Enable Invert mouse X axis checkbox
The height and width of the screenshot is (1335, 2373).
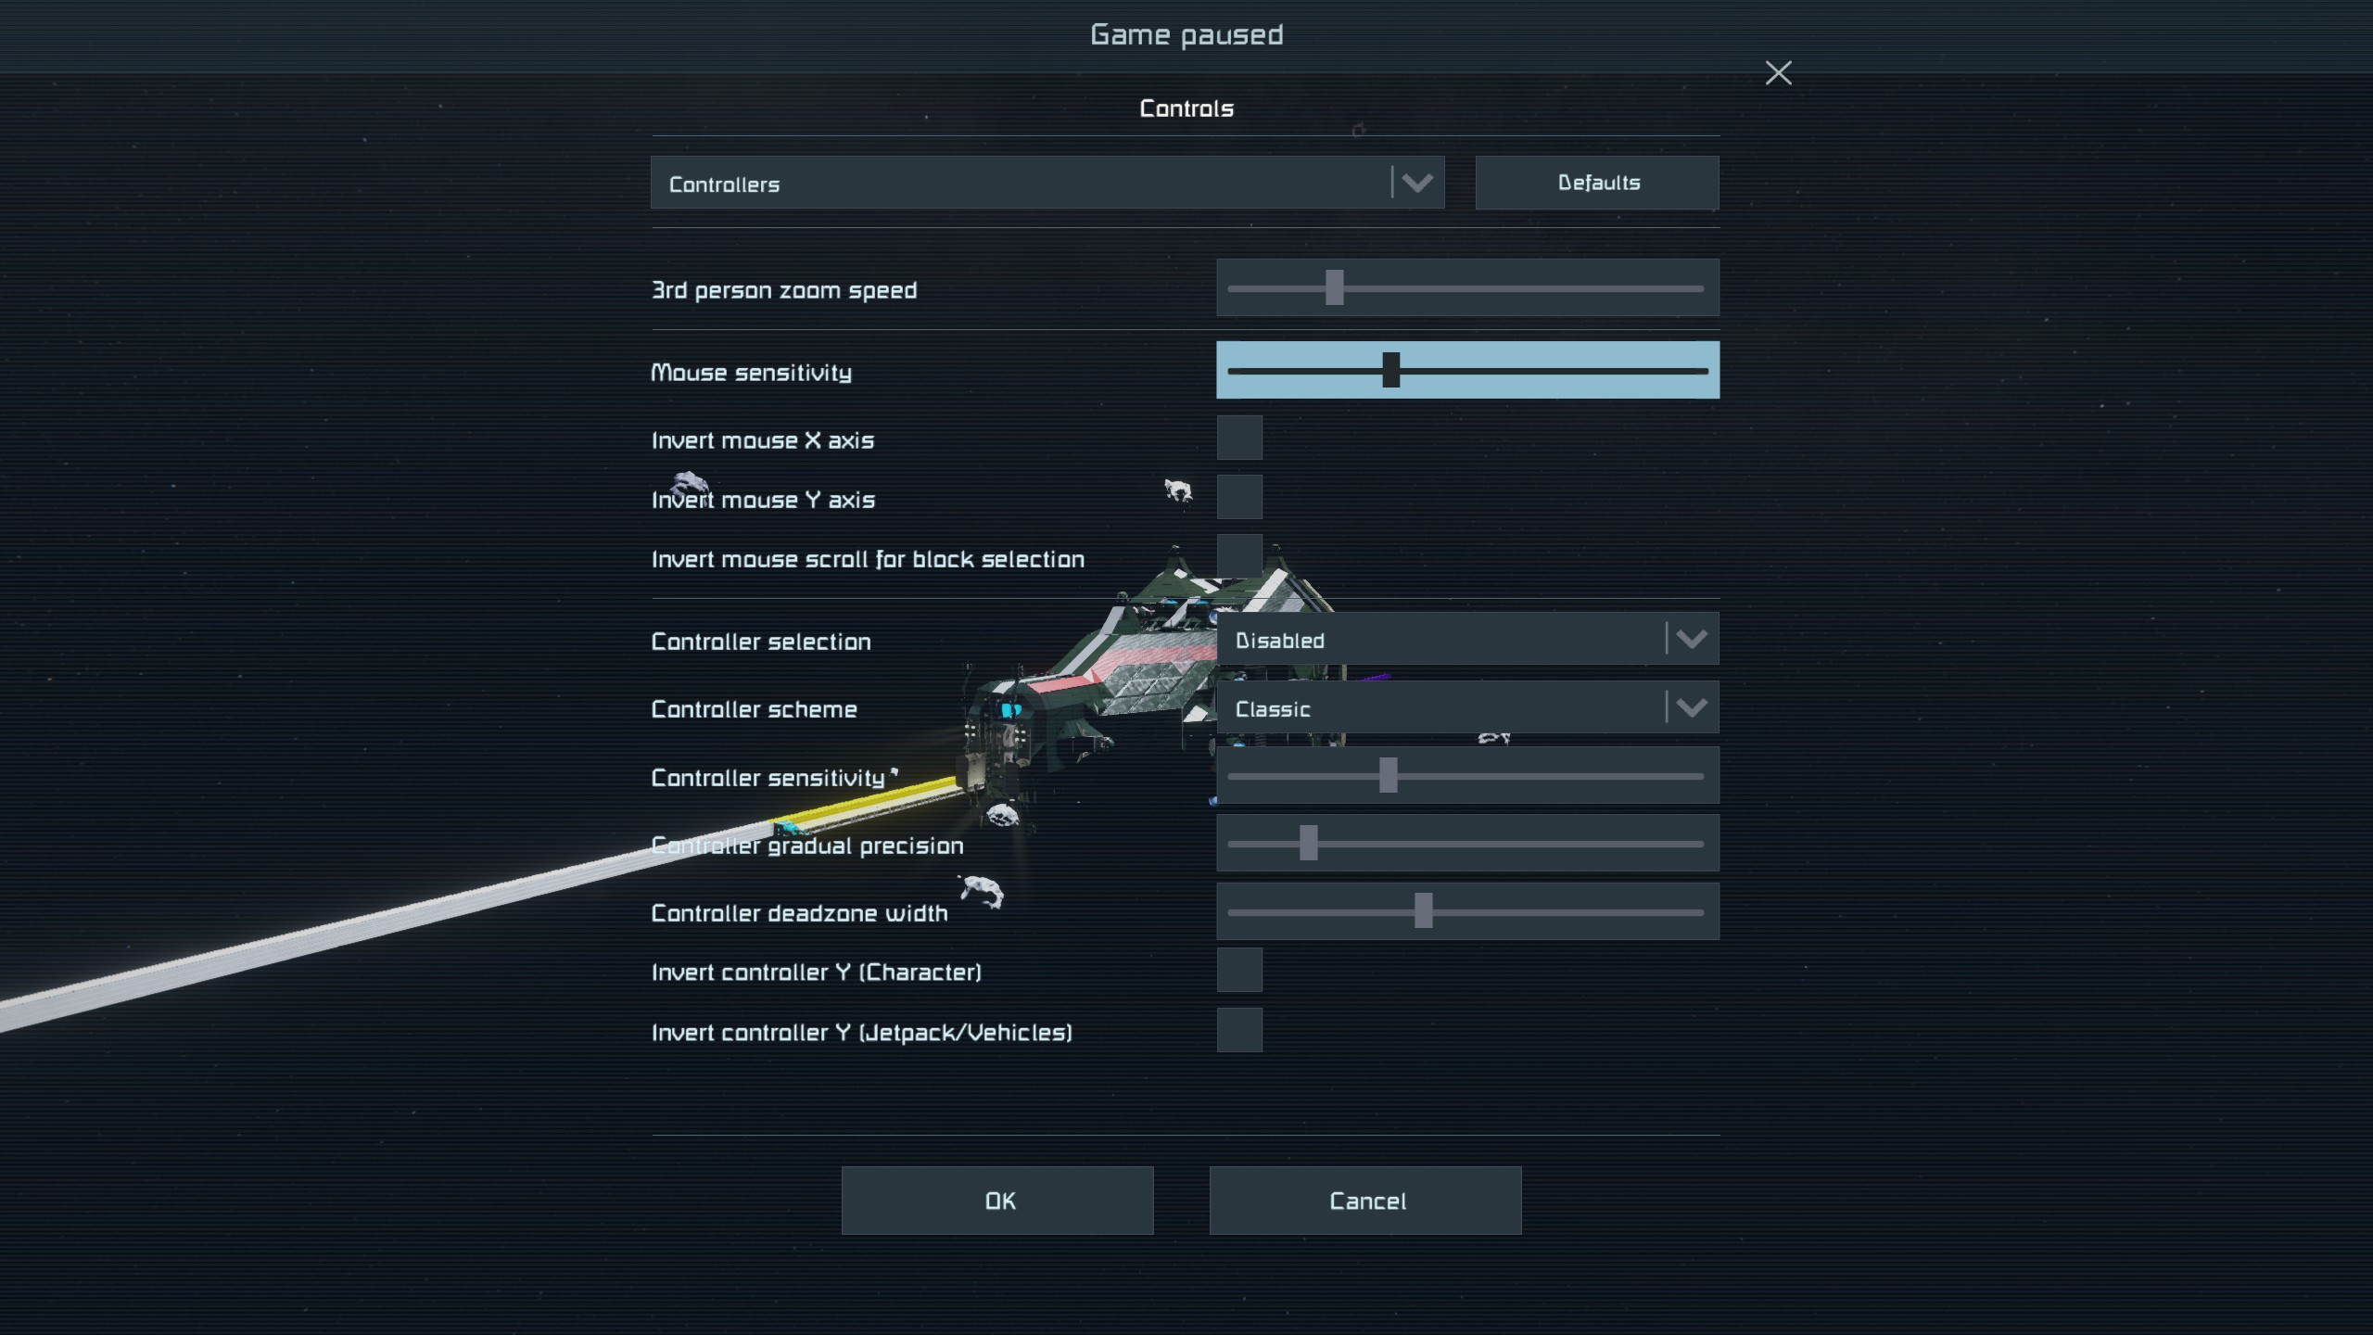(1239, 438)
